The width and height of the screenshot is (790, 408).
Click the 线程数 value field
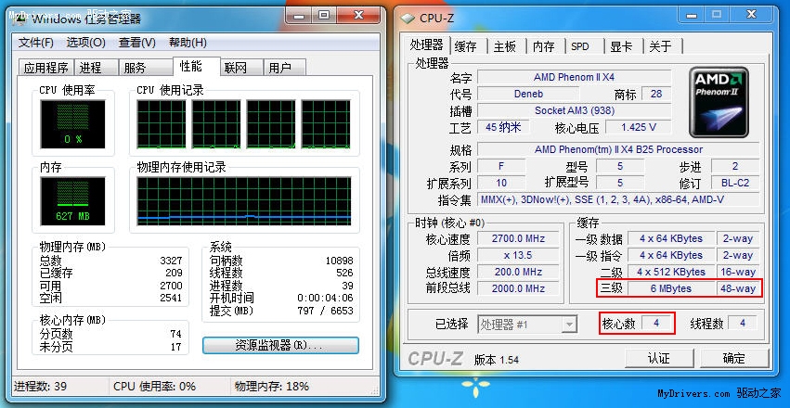pyautogui.click(x=743, y=323)
